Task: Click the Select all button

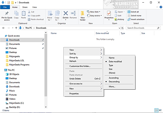Action: click(134, 12)
